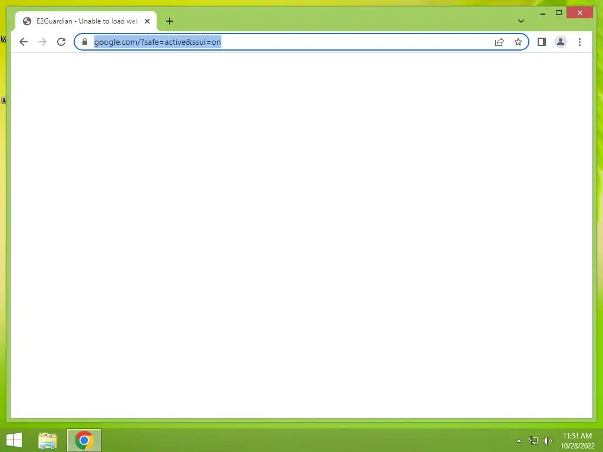The width and height of the screenshot is (603, 452).
Task: View site information via the lock icon
Action: (85, 42)
